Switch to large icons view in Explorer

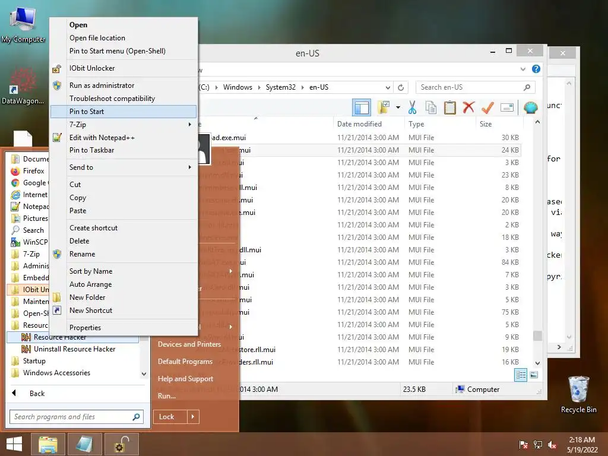(534, 375)
